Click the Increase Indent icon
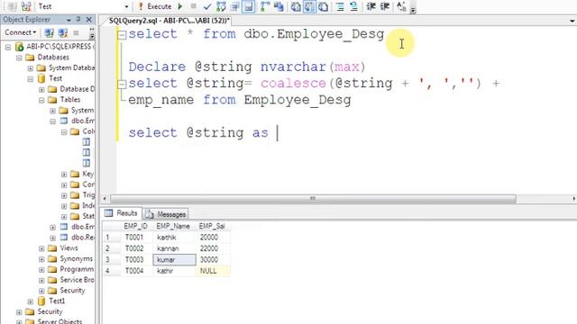 pyautogui.click(x=385, y=6)
